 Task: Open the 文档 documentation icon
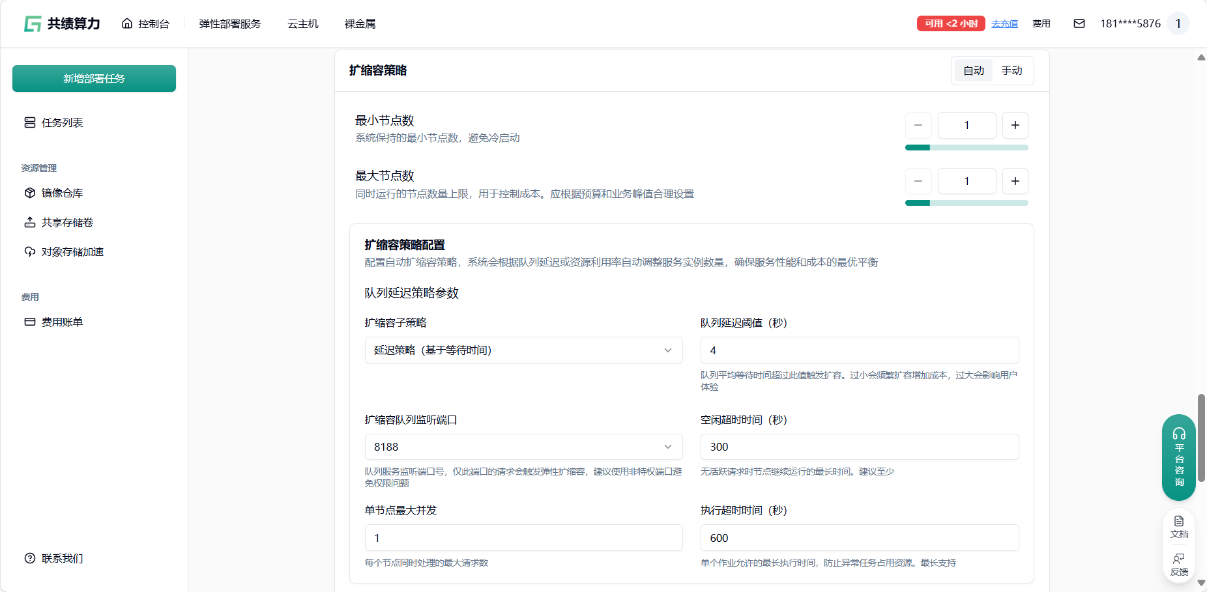(x=1179, y=527)
